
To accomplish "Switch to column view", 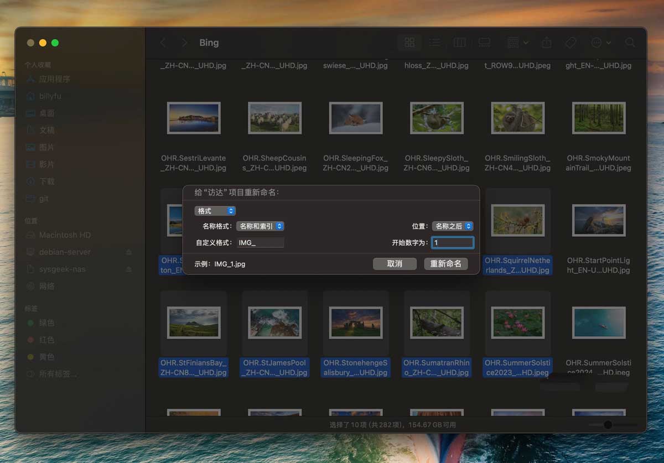I will (x=459, y=43).
